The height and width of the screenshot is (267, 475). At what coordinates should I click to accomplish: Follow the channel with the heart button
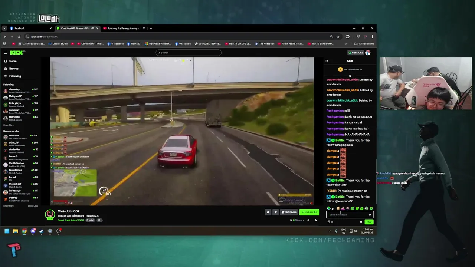[275, 212]
